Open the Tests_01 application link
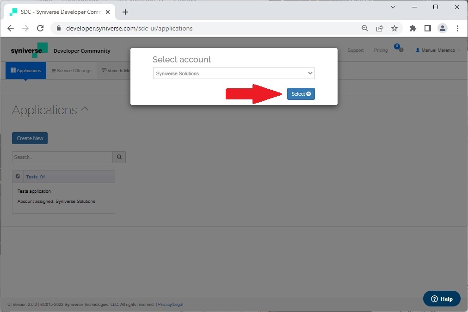 (x=36, y=177)
